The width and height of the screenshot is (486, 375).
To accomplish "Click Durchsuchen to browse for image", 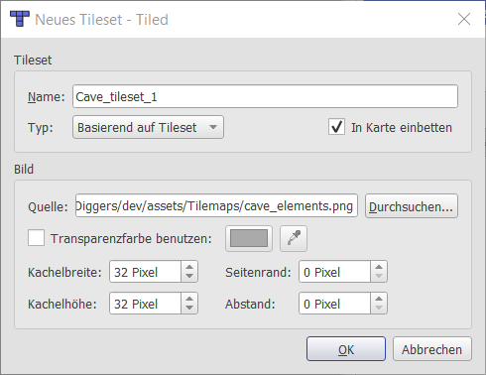I will [412, 206].
